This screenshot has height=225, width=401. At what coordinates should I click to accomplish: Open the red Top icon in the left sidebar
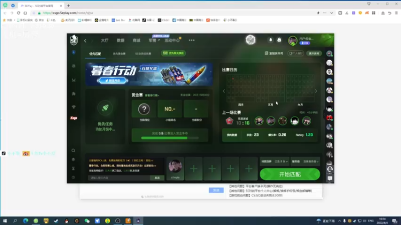pos(74,118)
